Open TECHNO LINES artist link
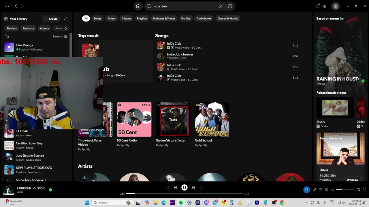The height and width of the screenshot is (207, 369). tap(176, 58)
